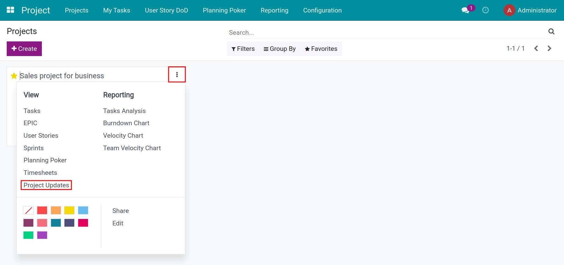Choose the light blue color swatch

pos(83,210)
